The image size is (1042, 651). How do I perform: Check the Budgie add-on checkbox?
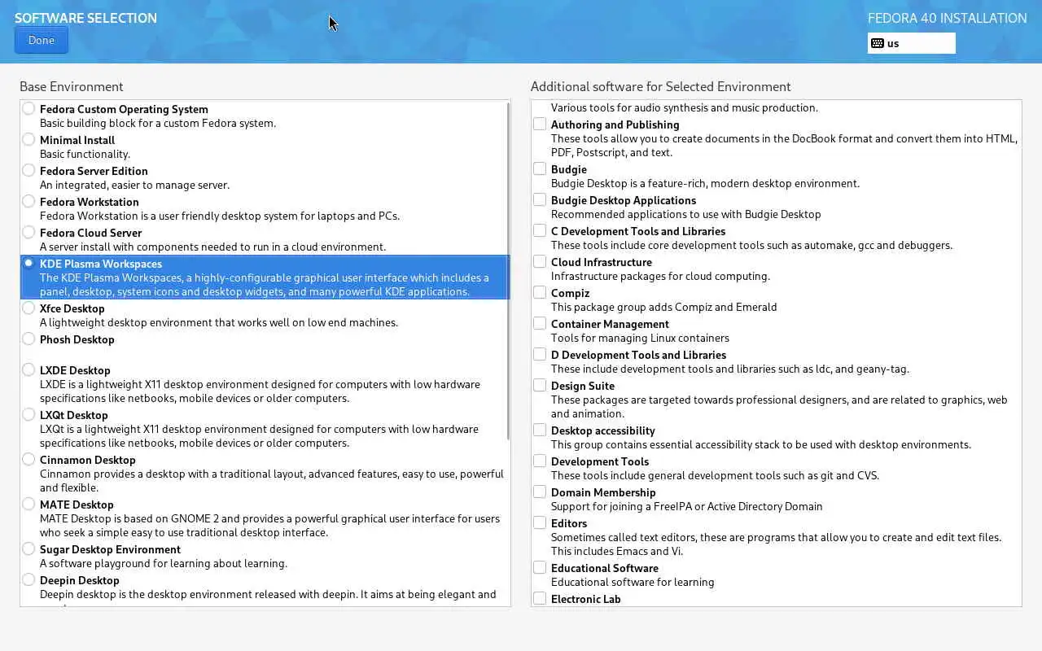[540, 168]
